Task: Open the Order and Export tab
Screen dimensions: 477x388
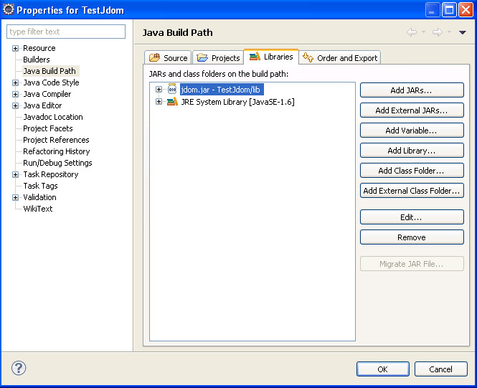Action: [x=340, y=57]
